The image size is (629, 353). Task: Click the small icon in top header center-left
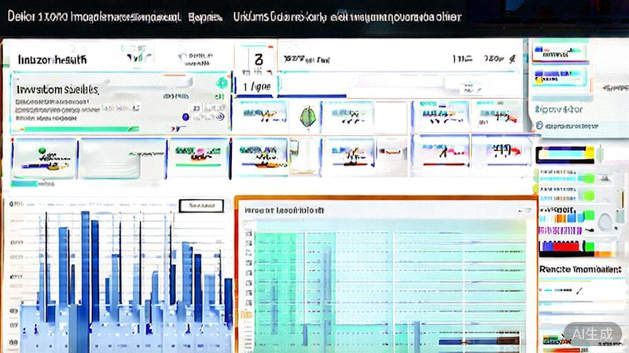[137, 58]
